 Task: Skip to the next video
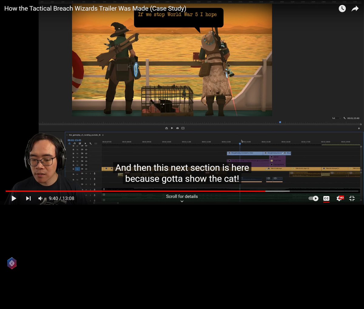coord(28,198)
